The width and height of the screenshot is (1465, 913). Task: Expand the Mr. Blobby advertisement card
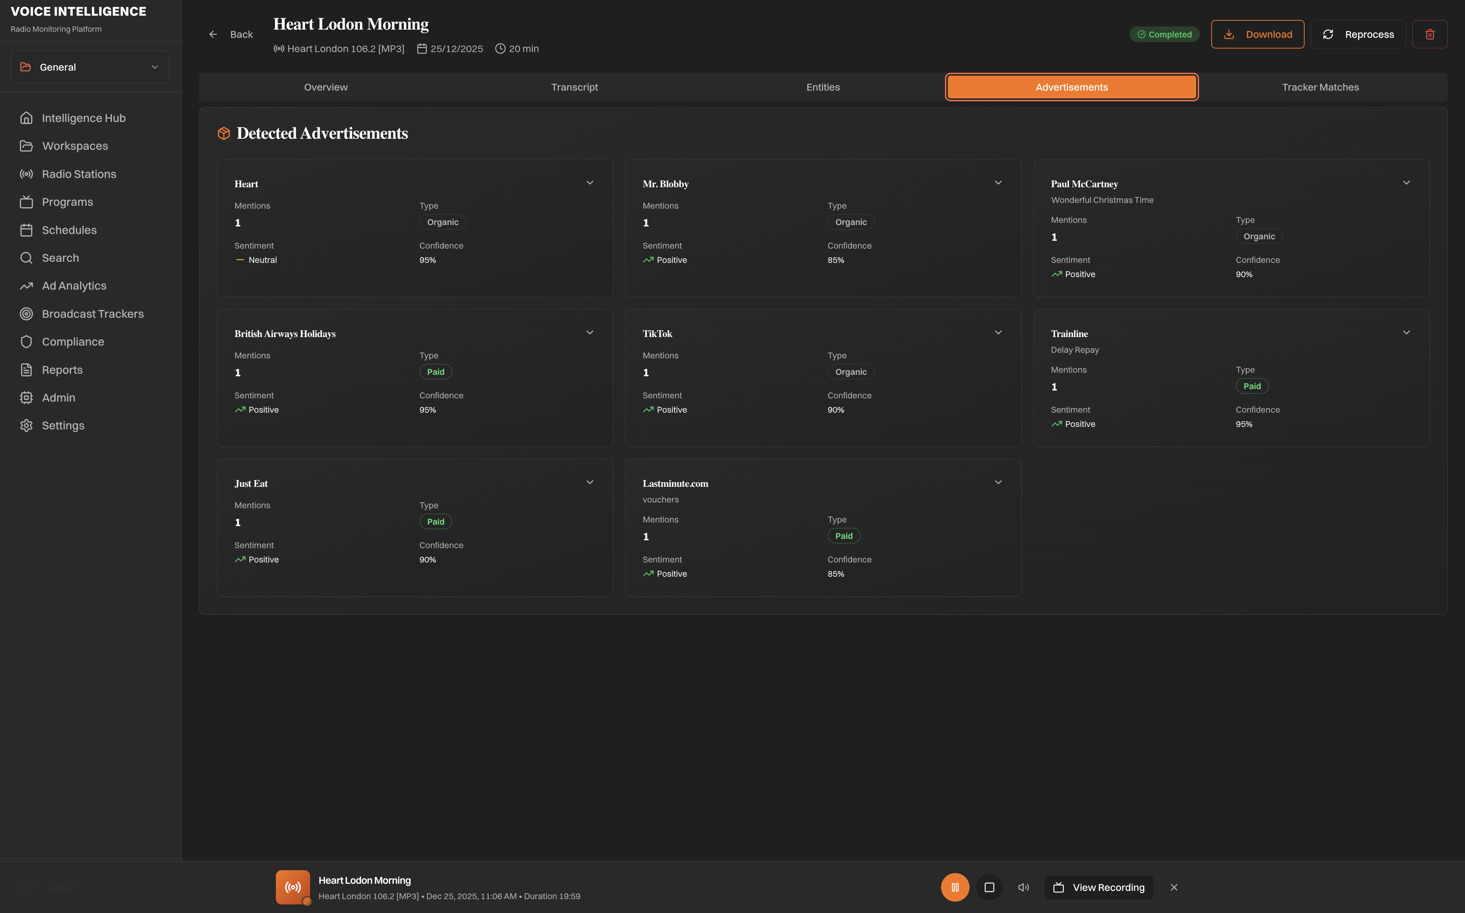tap(998, 183)
